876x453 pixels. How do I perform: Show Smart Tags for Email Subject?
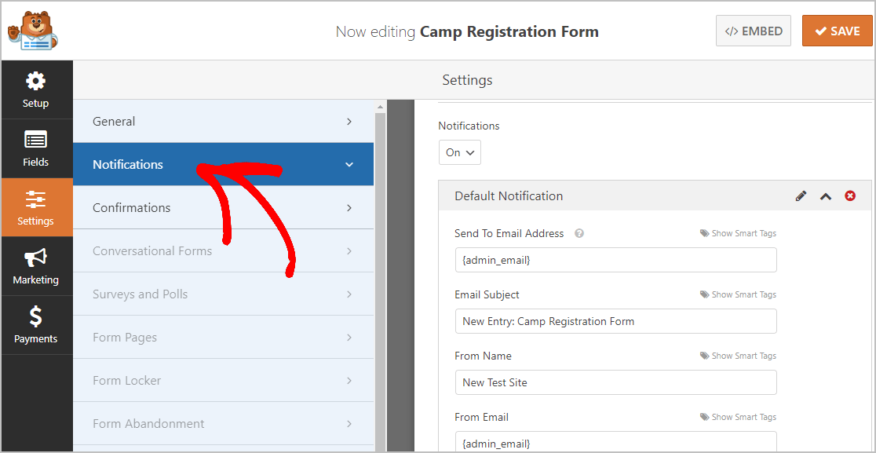click(x=738, y=294)
